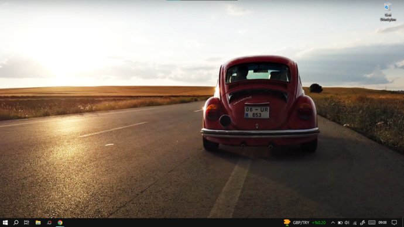Open the touch keyboard icon
The width and height of the screenshot is (404, 227).
pyautogui.click(x=372, y=223)
